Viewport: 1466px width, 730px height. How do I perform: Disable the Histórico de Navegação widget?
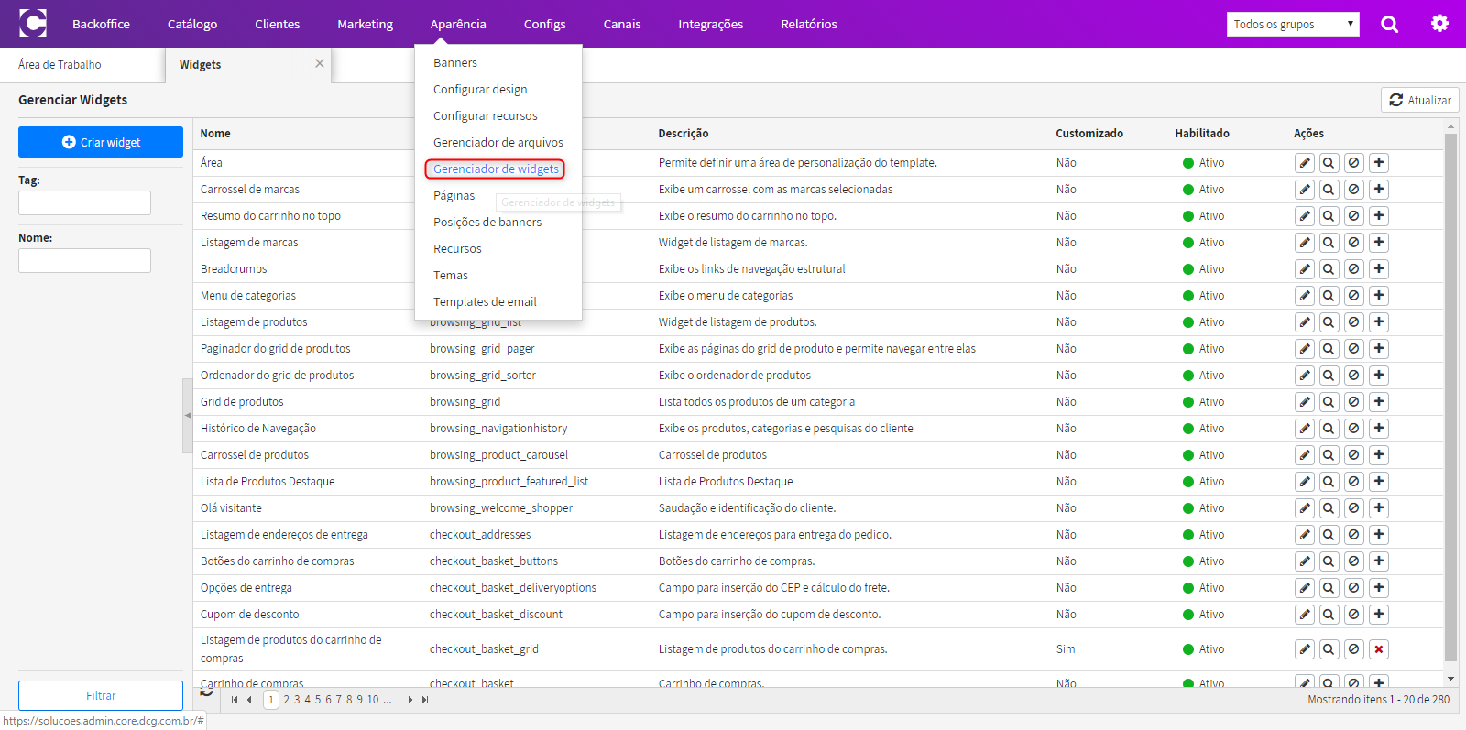coord(1353,429)
